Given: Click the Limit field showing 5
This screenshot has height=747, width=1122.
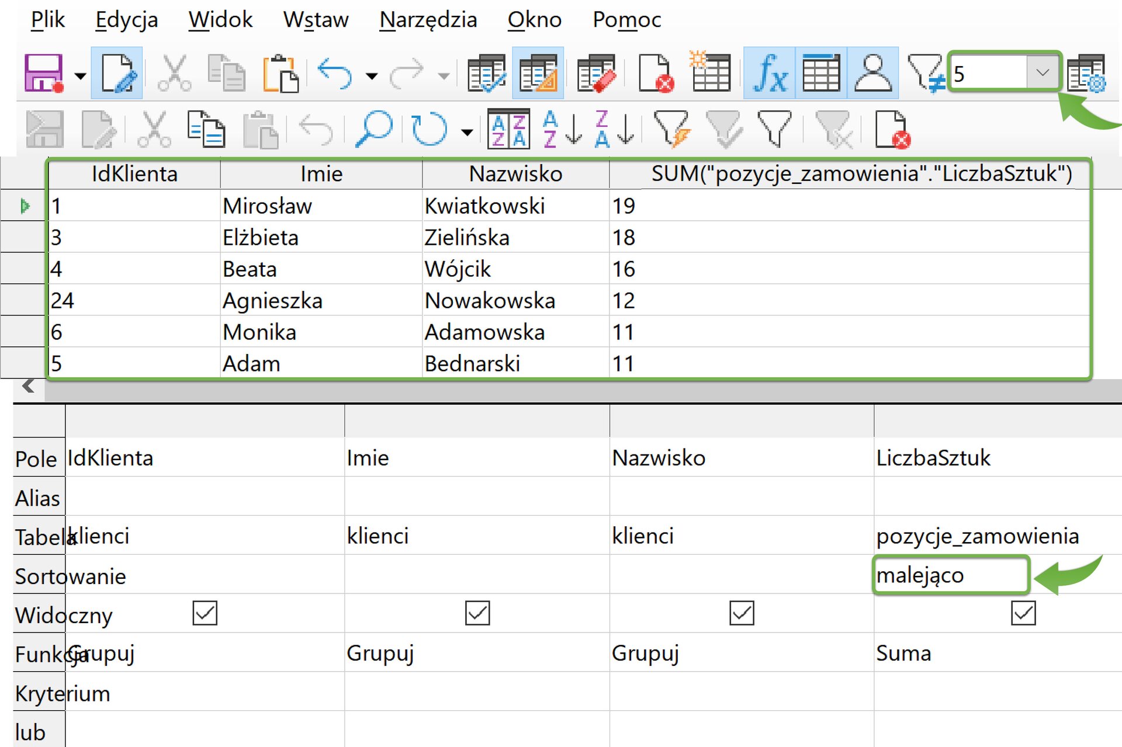Looking at the screenshot, I should [989, 73].
